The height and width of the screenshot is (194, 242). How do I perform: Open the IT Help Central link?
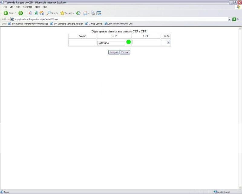tap(94, 24)
